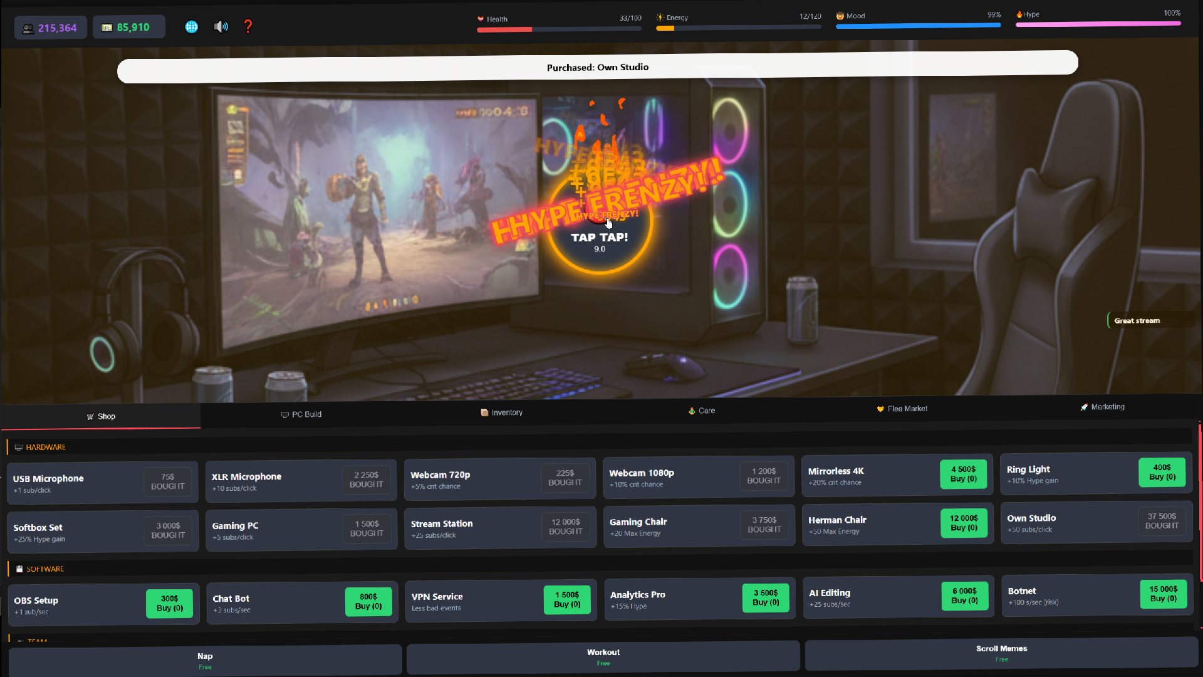Mute game audio with the speaker icon
Screen dimensions: 1203x677
221,26
